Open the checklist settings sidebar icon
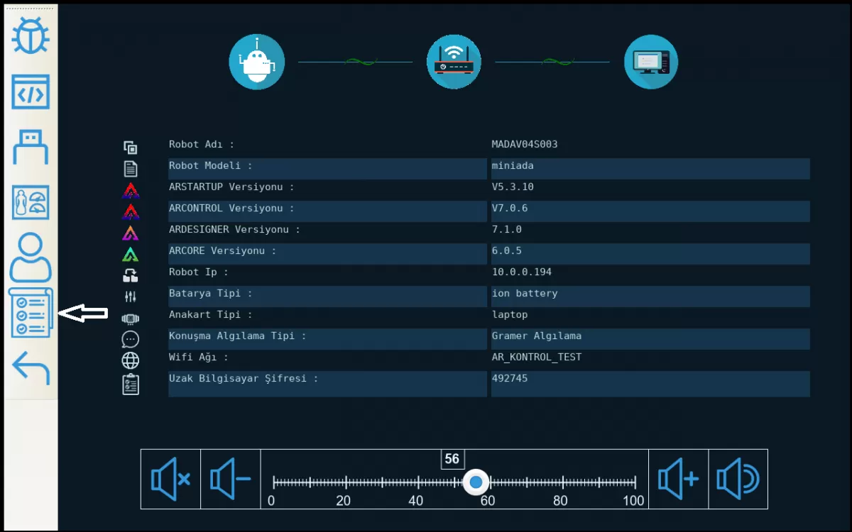 [x=31, y=314]
